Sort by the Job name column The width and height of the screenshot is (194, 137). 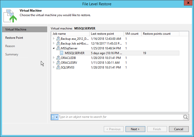[70, 34]
